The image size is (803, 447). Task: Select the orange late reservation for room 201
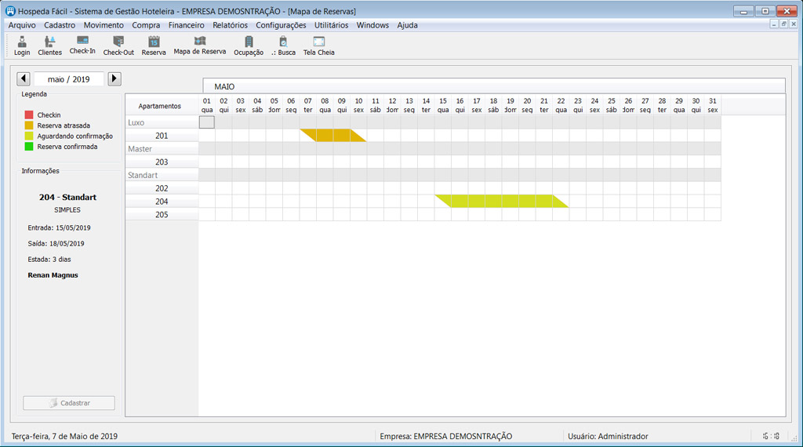point(333,136)
